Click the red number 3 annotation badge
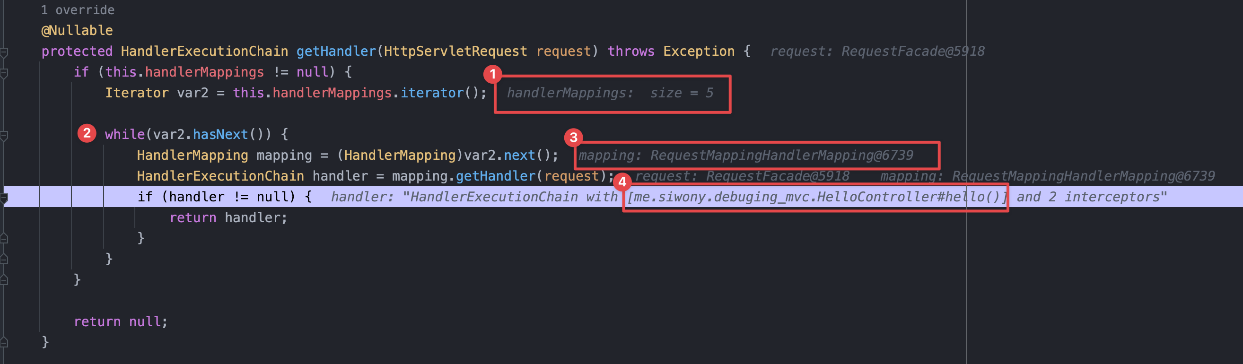1243x364 pixels. click(573, 138)
